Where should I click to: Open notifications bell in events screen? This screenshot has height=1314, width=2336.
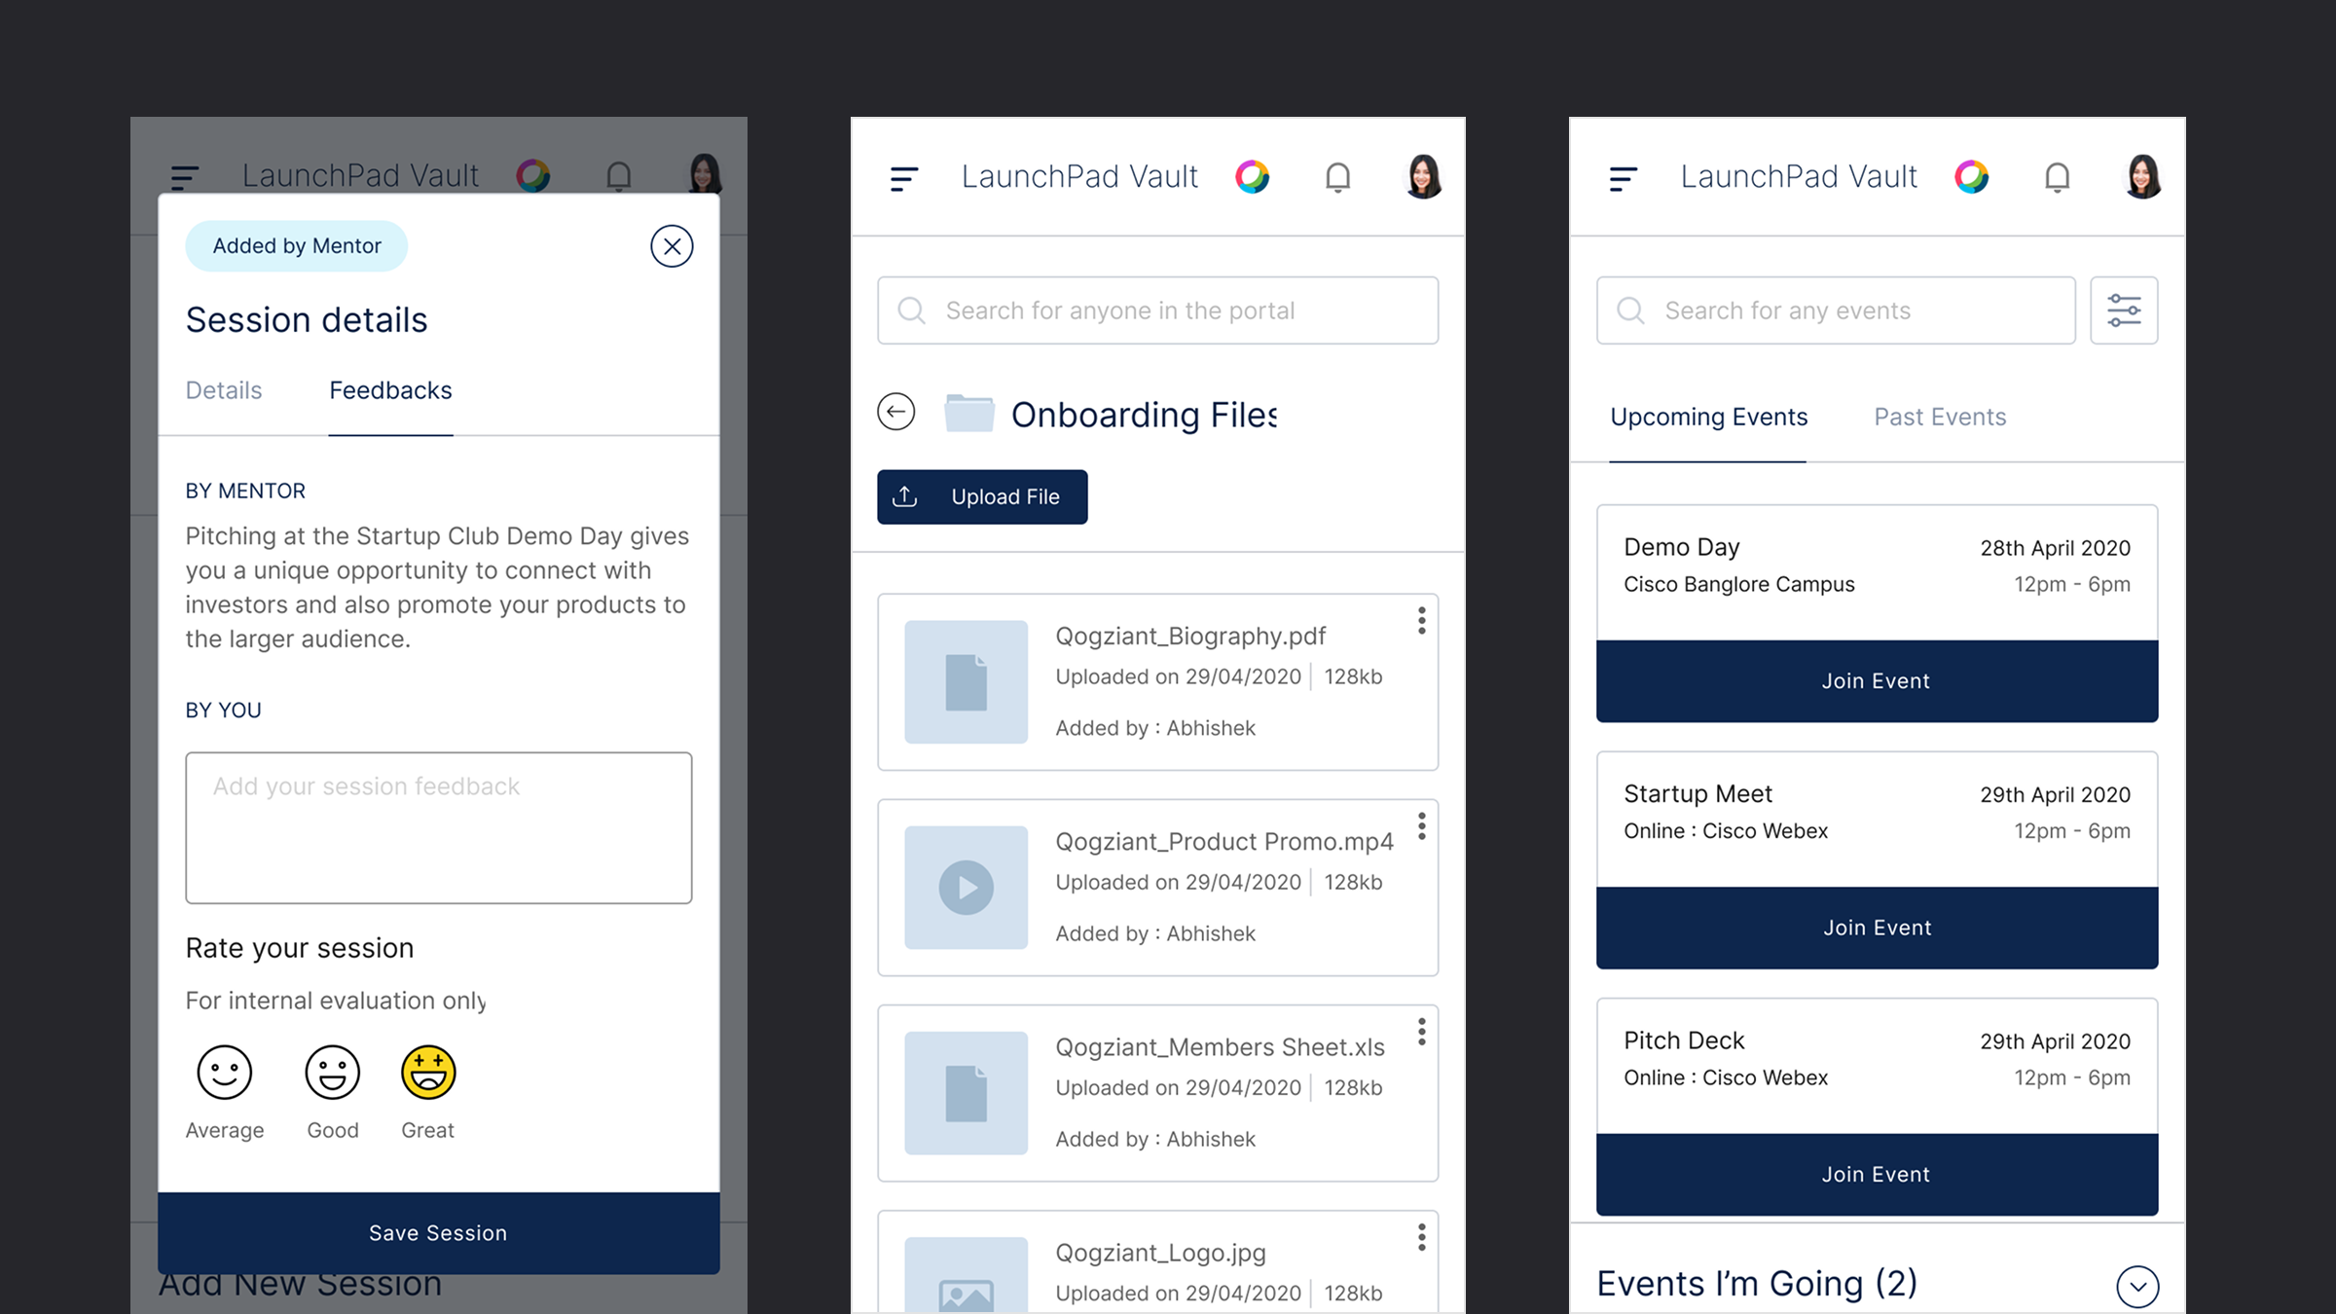(2058, 177)
